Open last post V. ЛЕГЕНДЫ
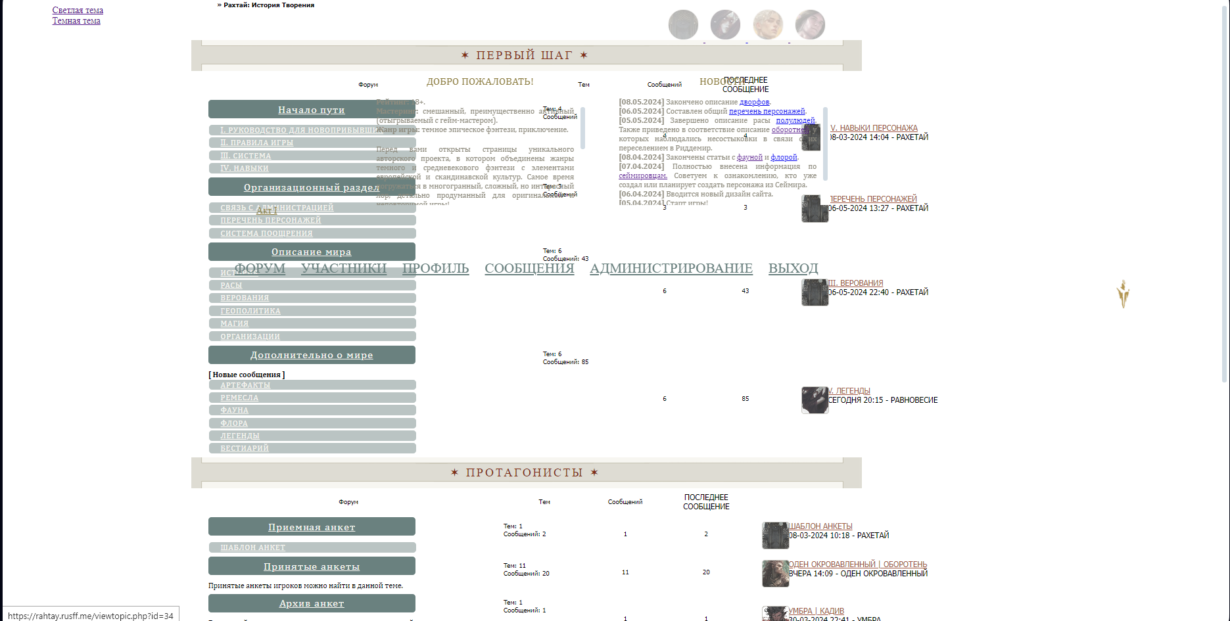1230x621 pixels. click(x=849, y=391)
